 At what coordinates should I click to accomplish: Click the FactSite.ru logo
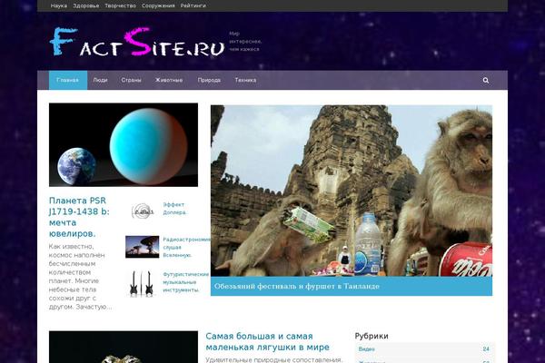(137, 42)
